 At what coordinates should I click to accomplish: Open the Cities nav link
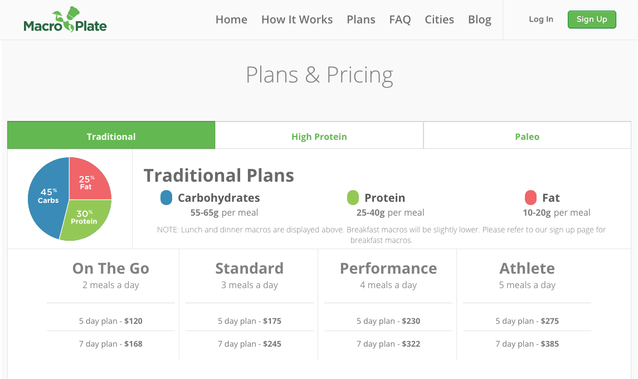[439, 20]
